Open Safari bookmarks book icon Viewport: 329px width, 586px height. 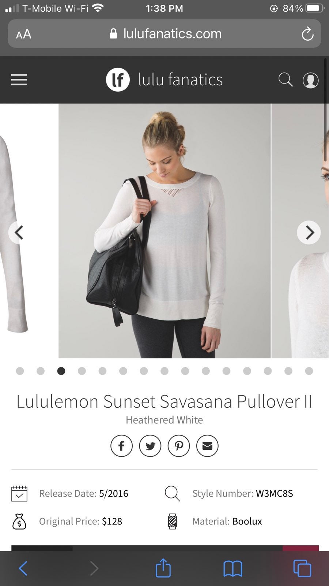[233, 569]
